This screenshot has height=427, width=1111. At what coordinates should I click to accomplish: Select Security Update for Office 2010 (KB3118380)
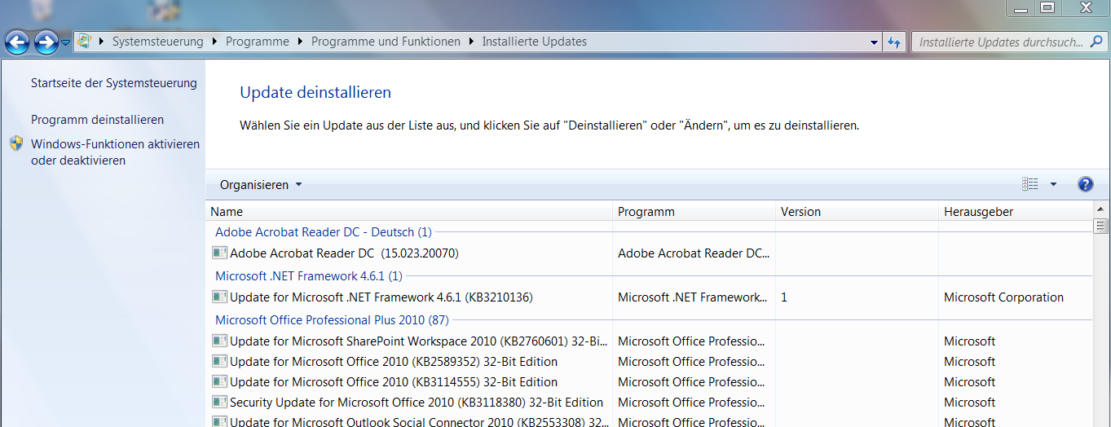(417, 403)
